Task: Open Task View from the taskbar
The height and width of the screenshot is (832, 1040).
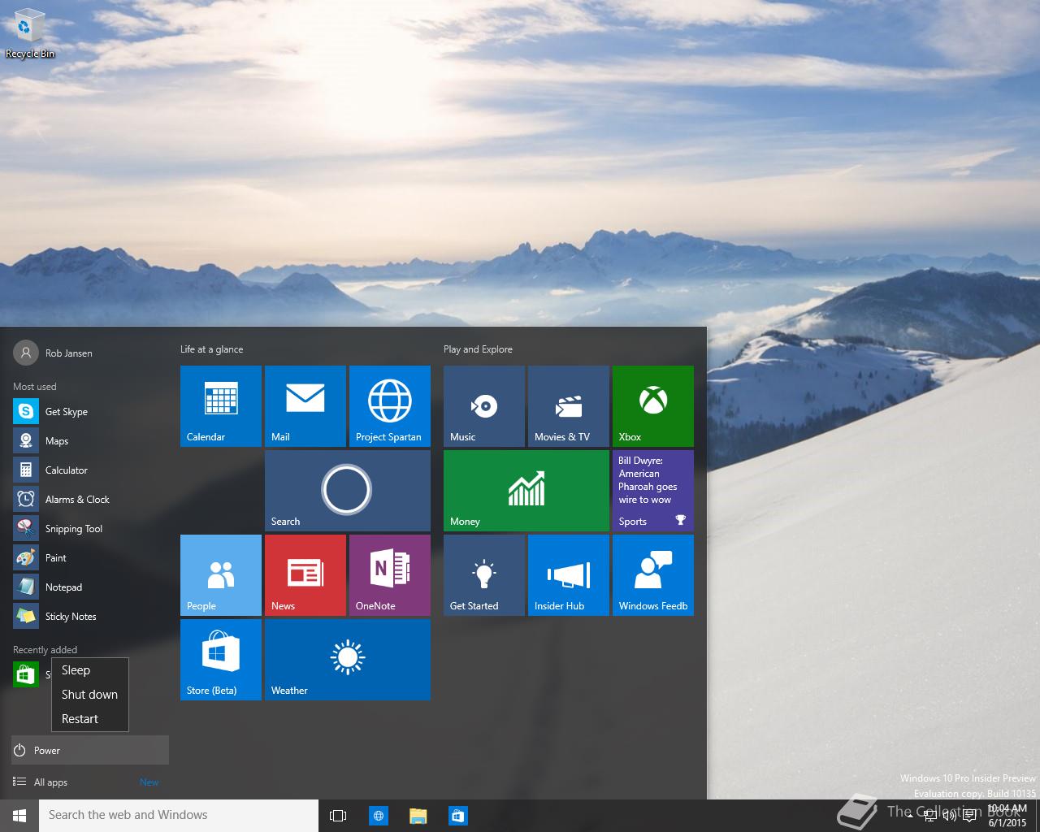Action: tap(338, 816)
